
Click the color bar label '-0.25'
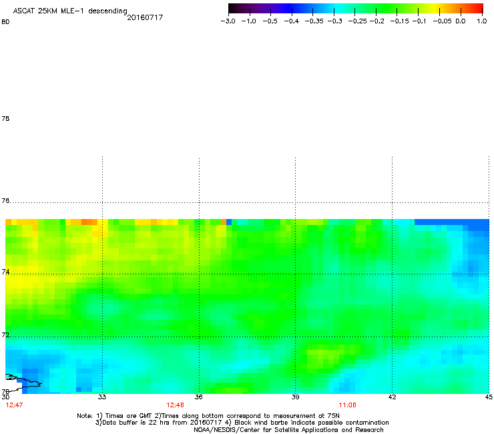pyautogui.click(x=357, y=21)
